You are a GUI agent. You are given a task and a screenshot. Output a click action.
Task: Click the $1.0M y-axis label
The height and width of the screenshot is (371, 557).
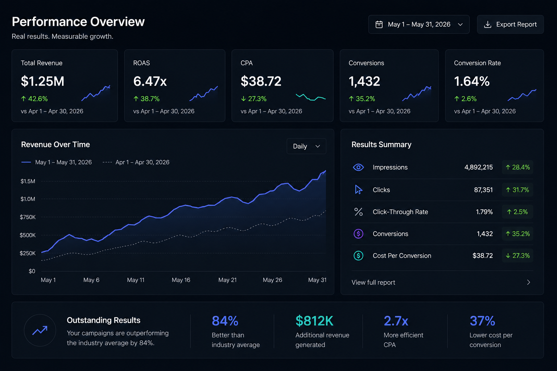pos(28,199)
